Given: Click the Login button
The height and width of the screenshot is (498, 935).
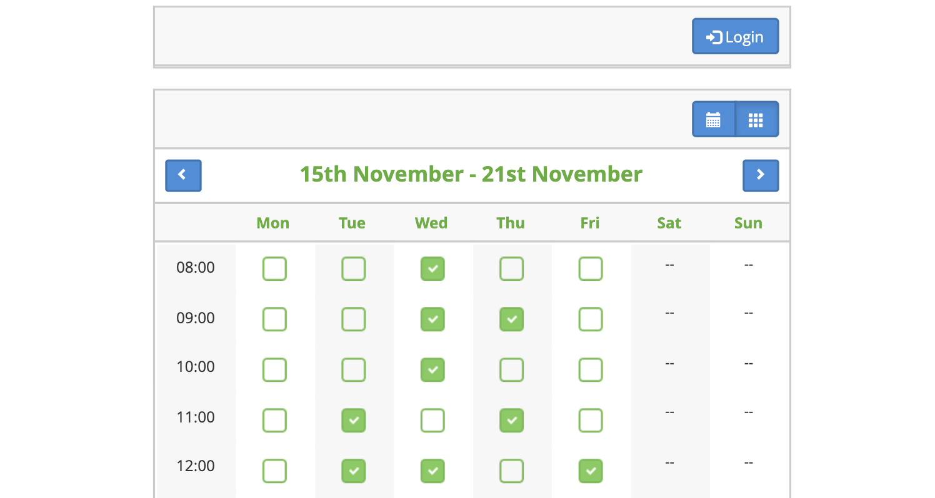Looking at the screenshot, I should point(735,36).
